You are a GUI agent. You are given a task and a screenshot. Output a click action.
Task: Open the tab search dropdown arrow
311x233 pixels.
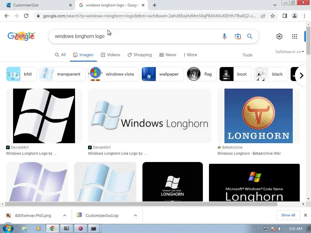click(275, 5)
